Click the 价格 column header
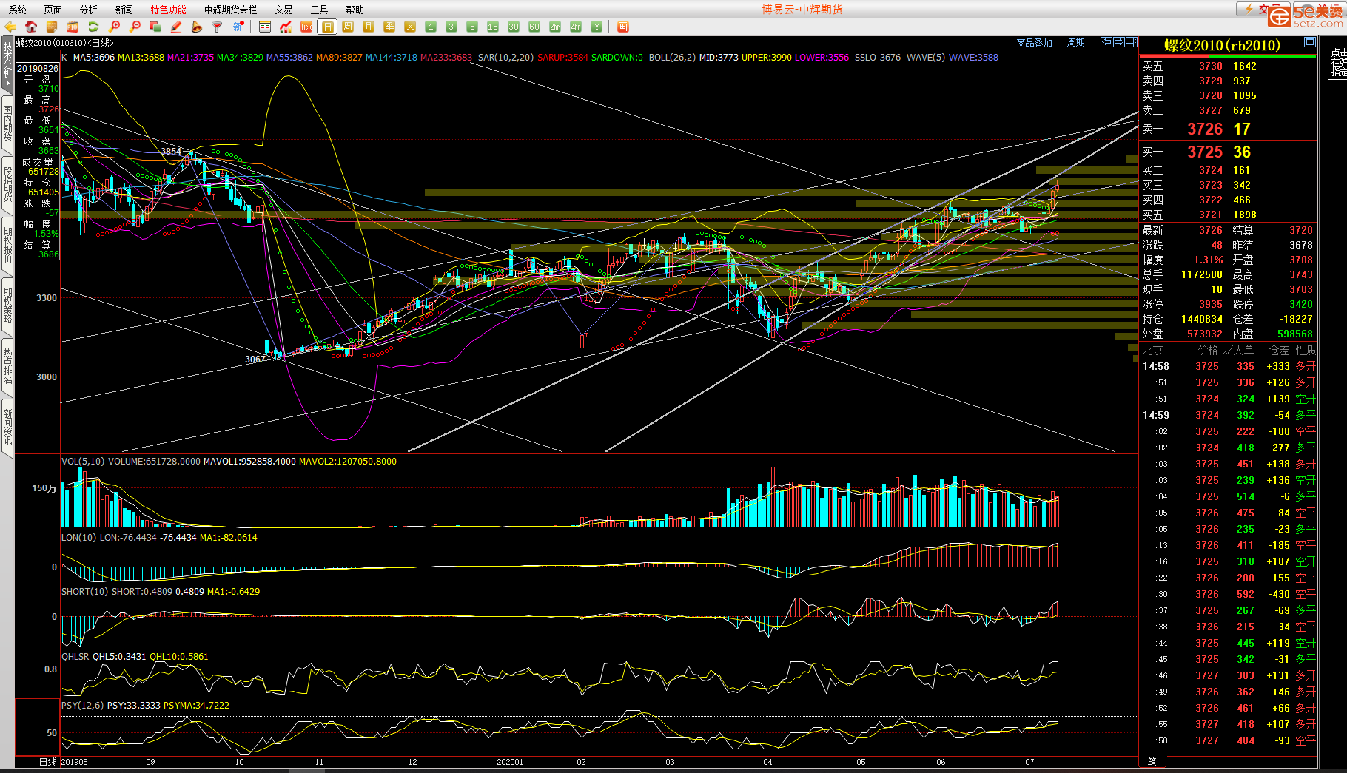The height and width of the screenshot is (773, 1347). pyautogui.click(x=1208, y=350)
